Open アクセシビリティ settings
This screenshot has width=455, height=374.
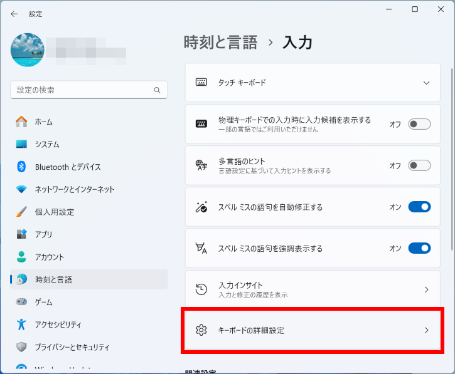pos(88,324)
